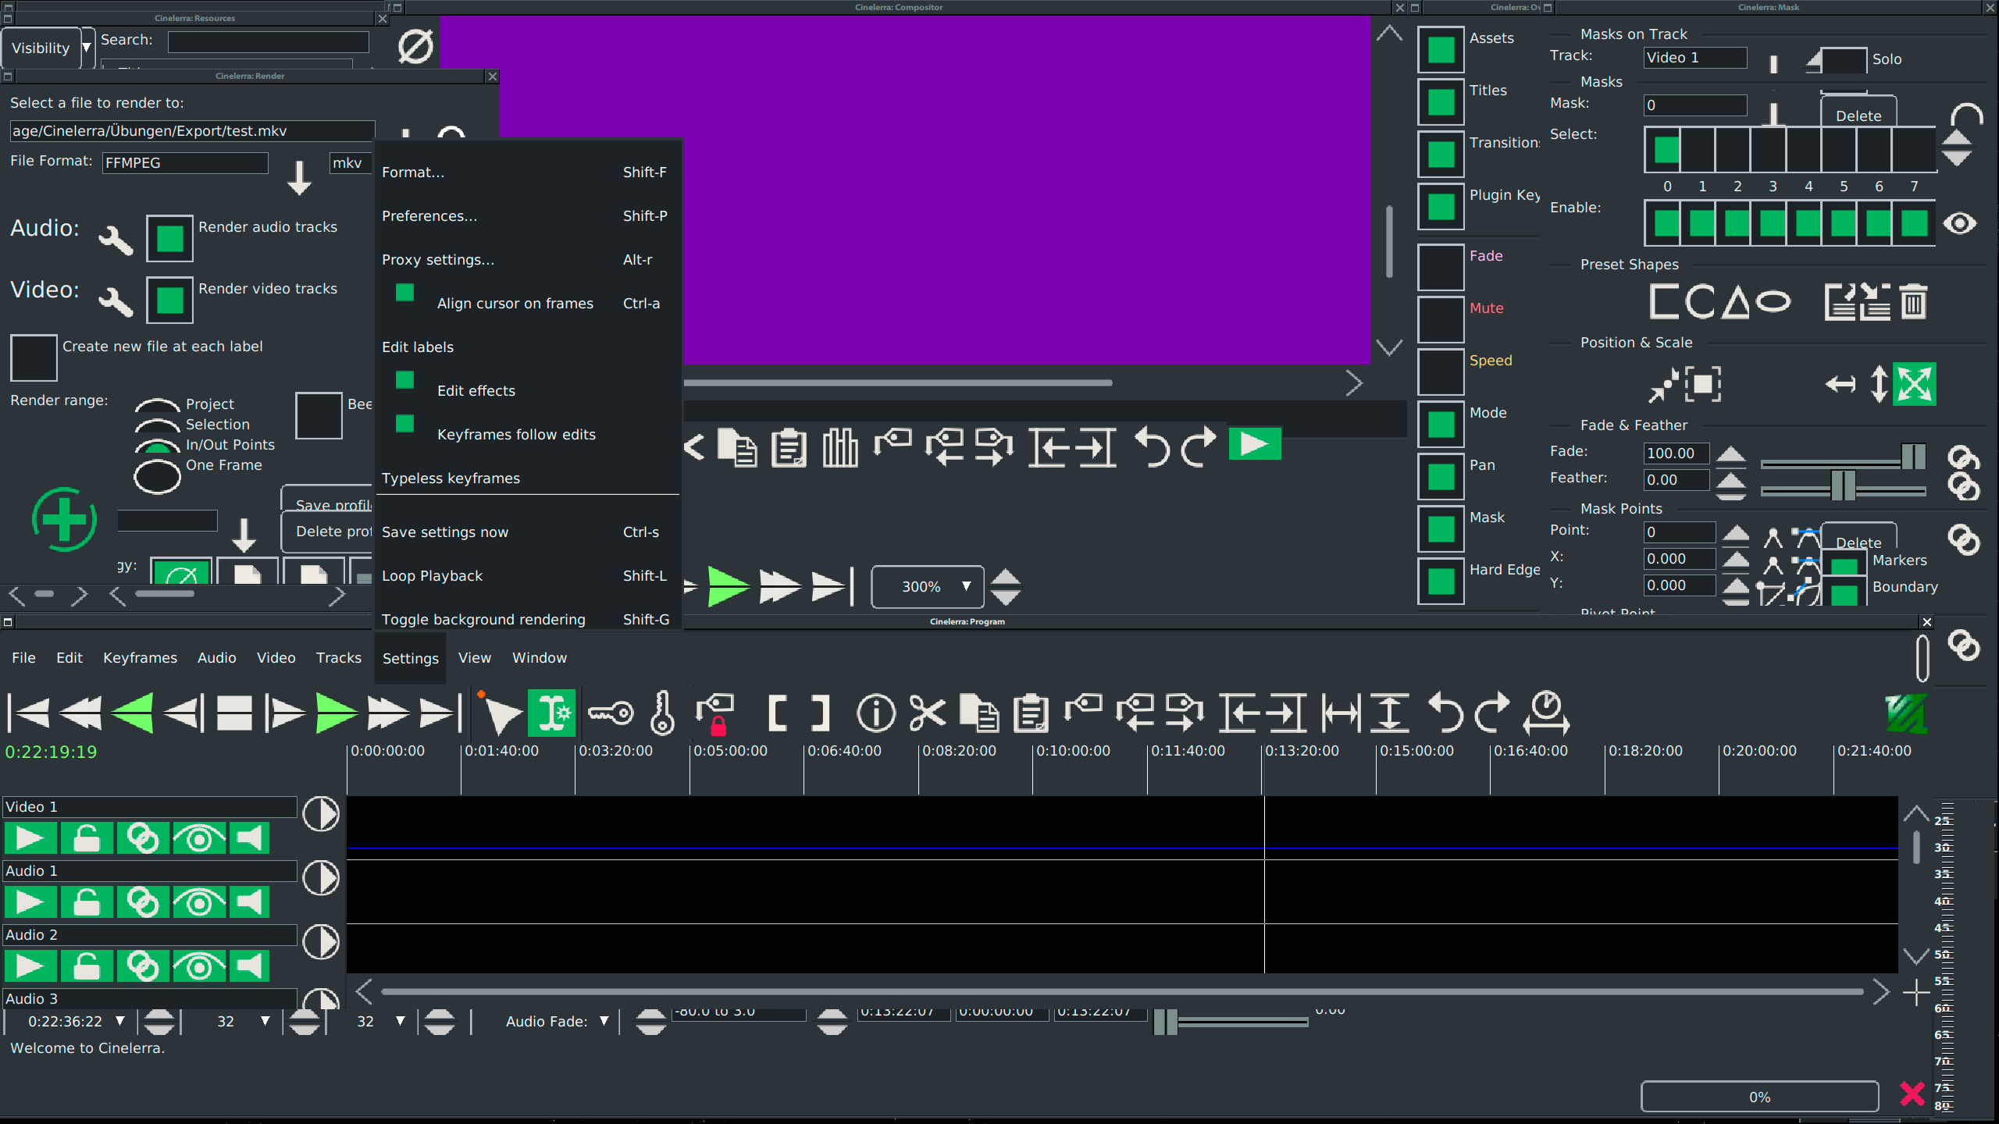The width and height of the screenshot is (1999, 1124).
Task: Click the Audio render settings wrench icon
Action: (116, 240)
